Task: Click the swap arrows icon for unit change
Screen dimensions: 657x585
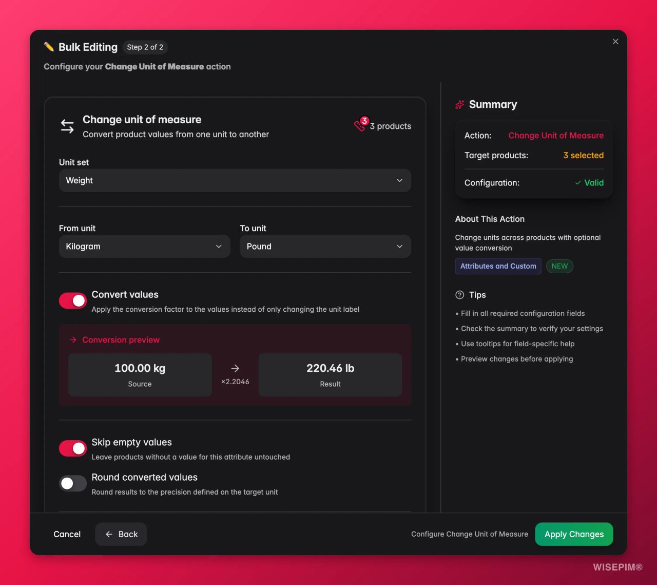Action: (67, 126)
